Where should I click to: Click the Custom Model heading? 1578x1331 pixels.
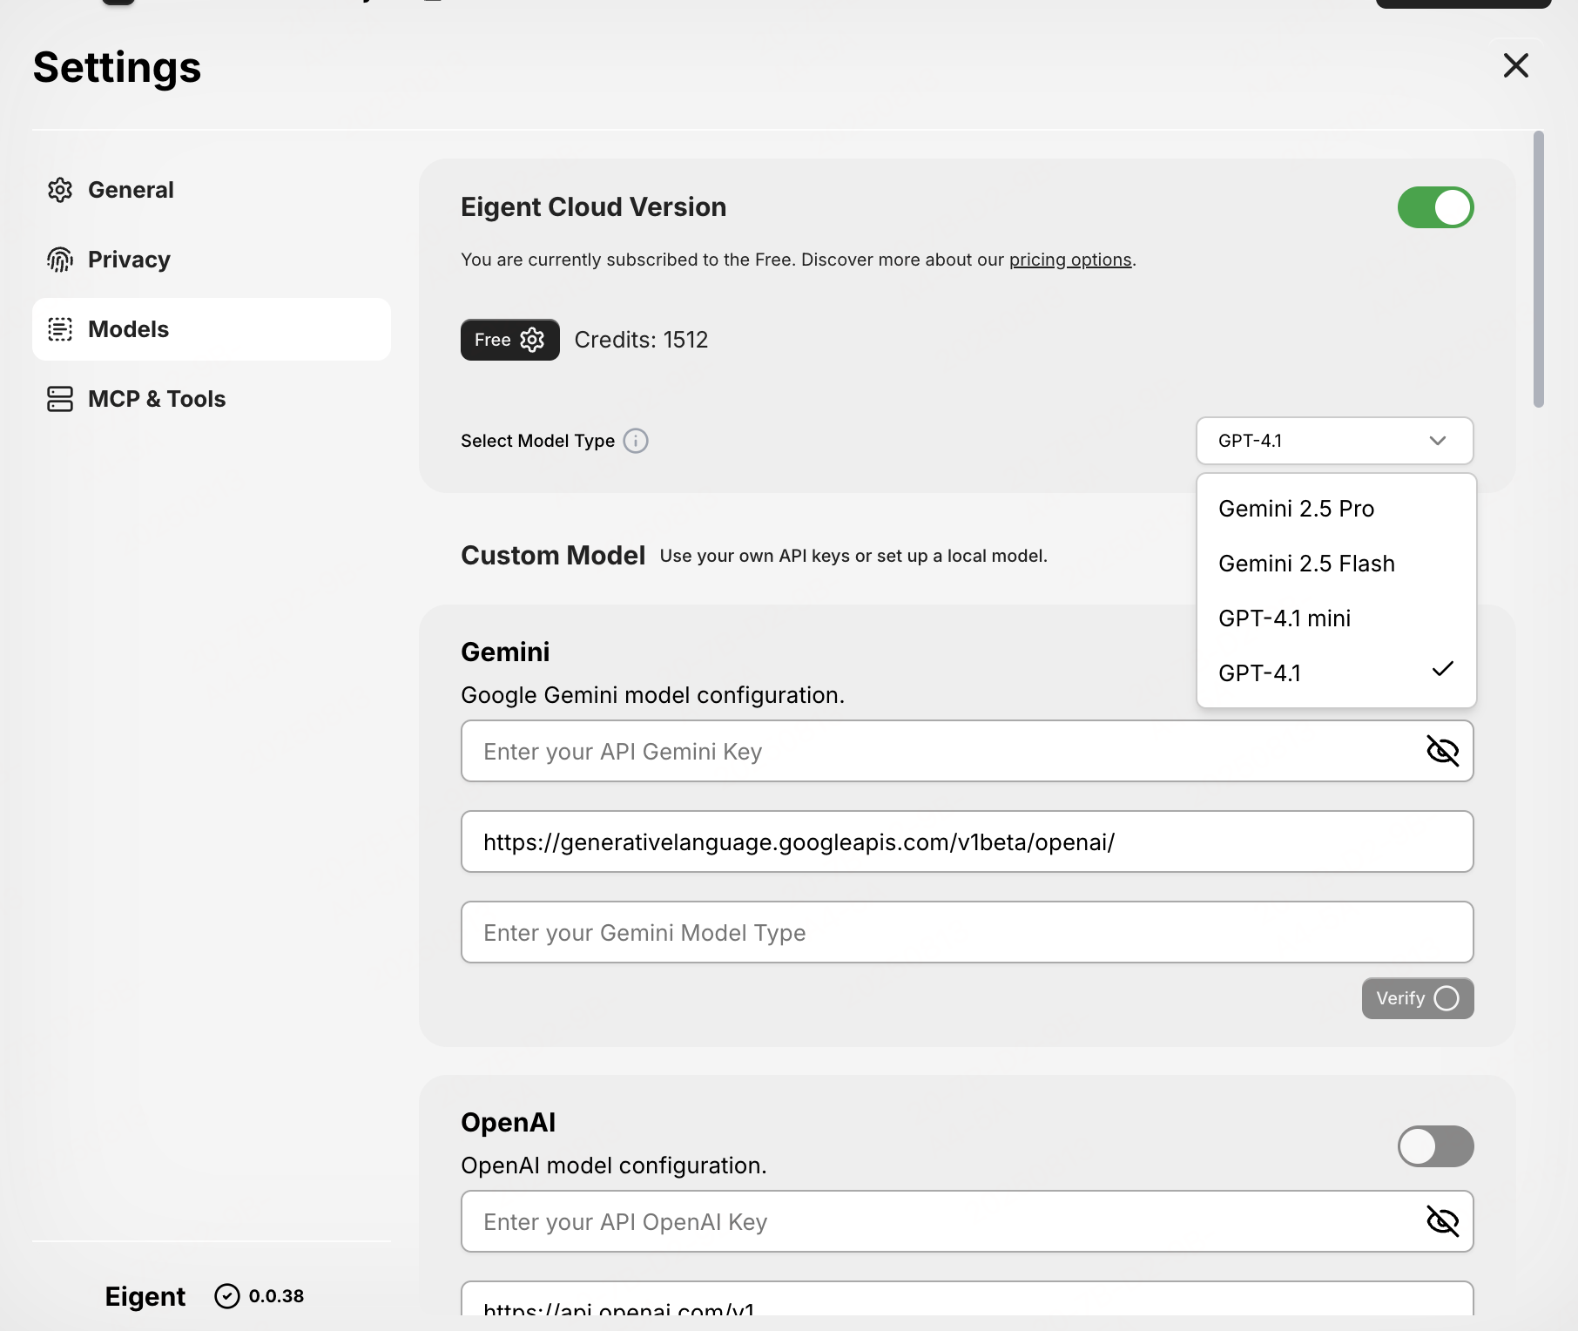553,556
